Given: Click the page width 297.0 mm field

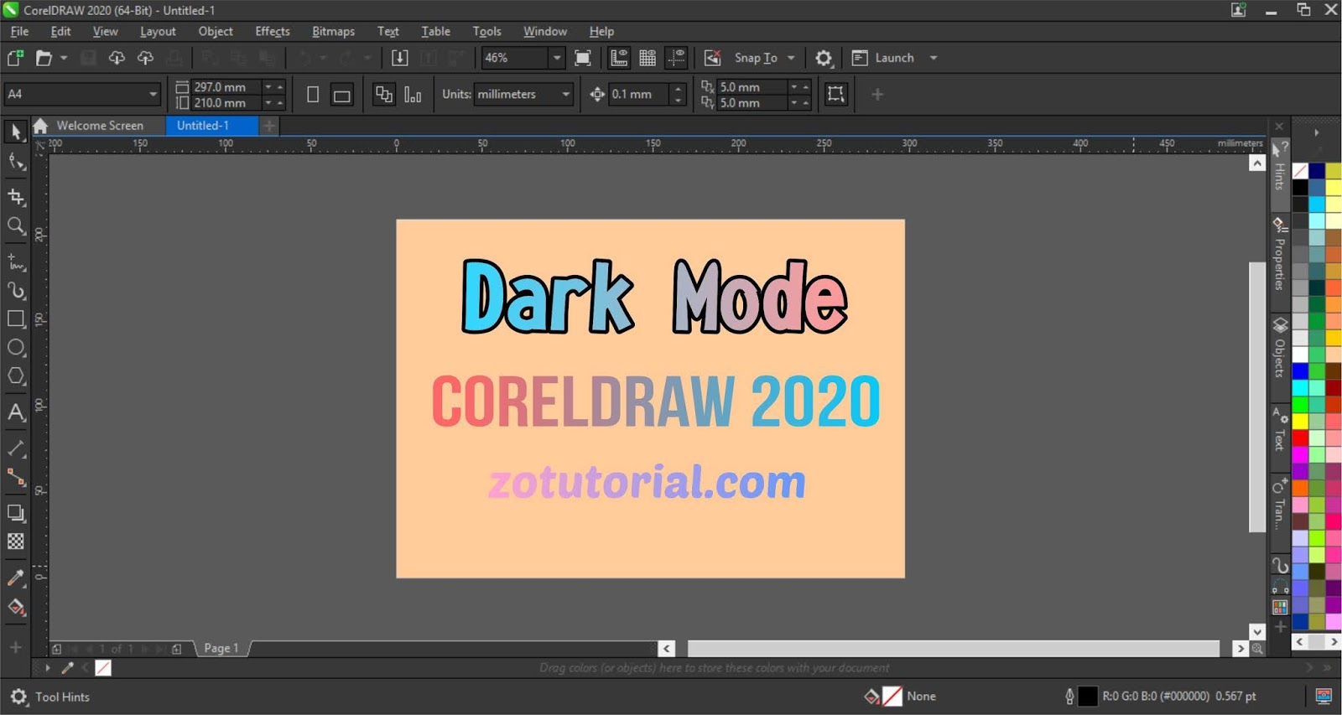Looking at the screenshot, I should click(x=226, y=86).
